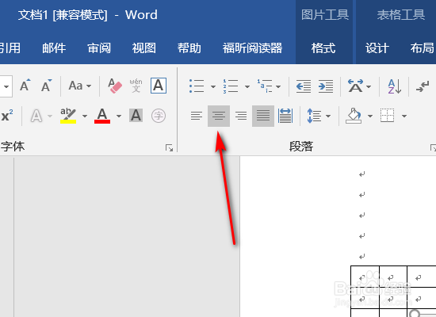Toggle Show/Hide paragraph marks
Viewport: 436px width, 317px height.
423,86
